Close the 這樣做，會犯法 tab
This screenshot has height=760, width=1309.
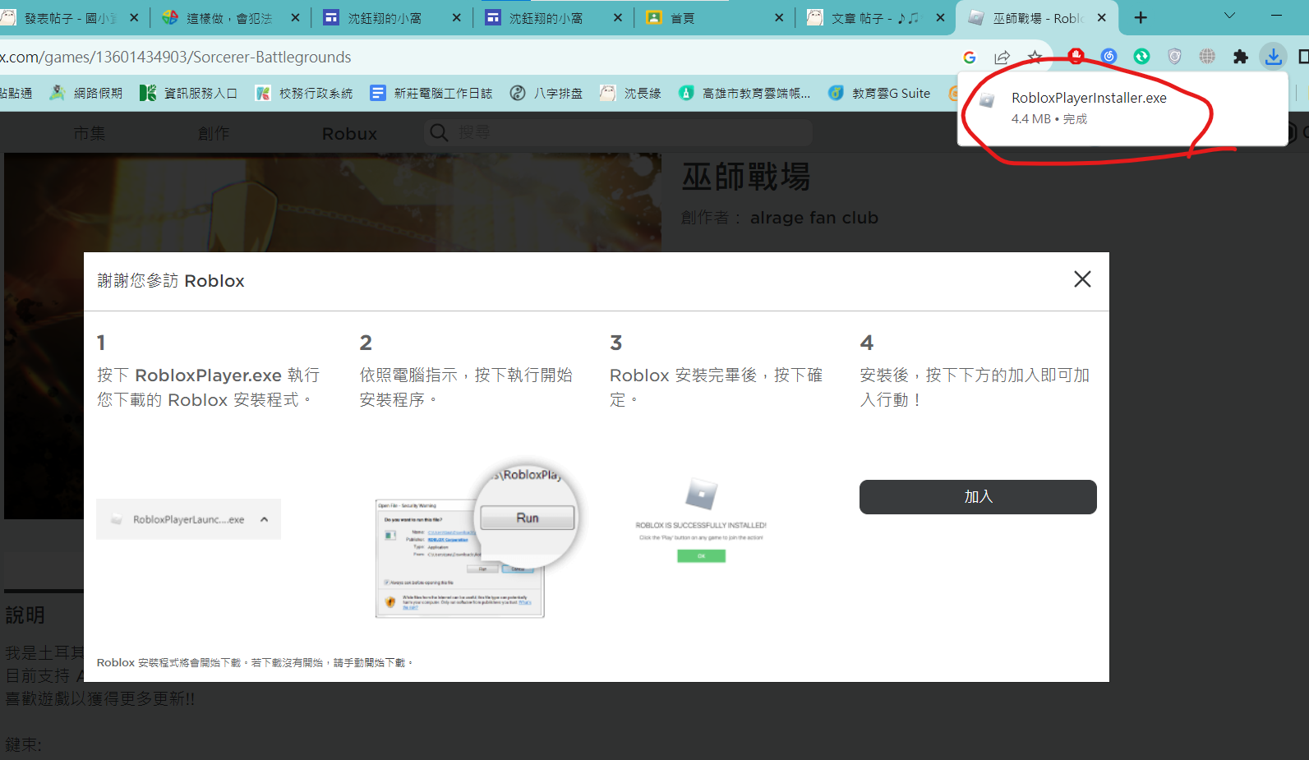pos(296,17)
